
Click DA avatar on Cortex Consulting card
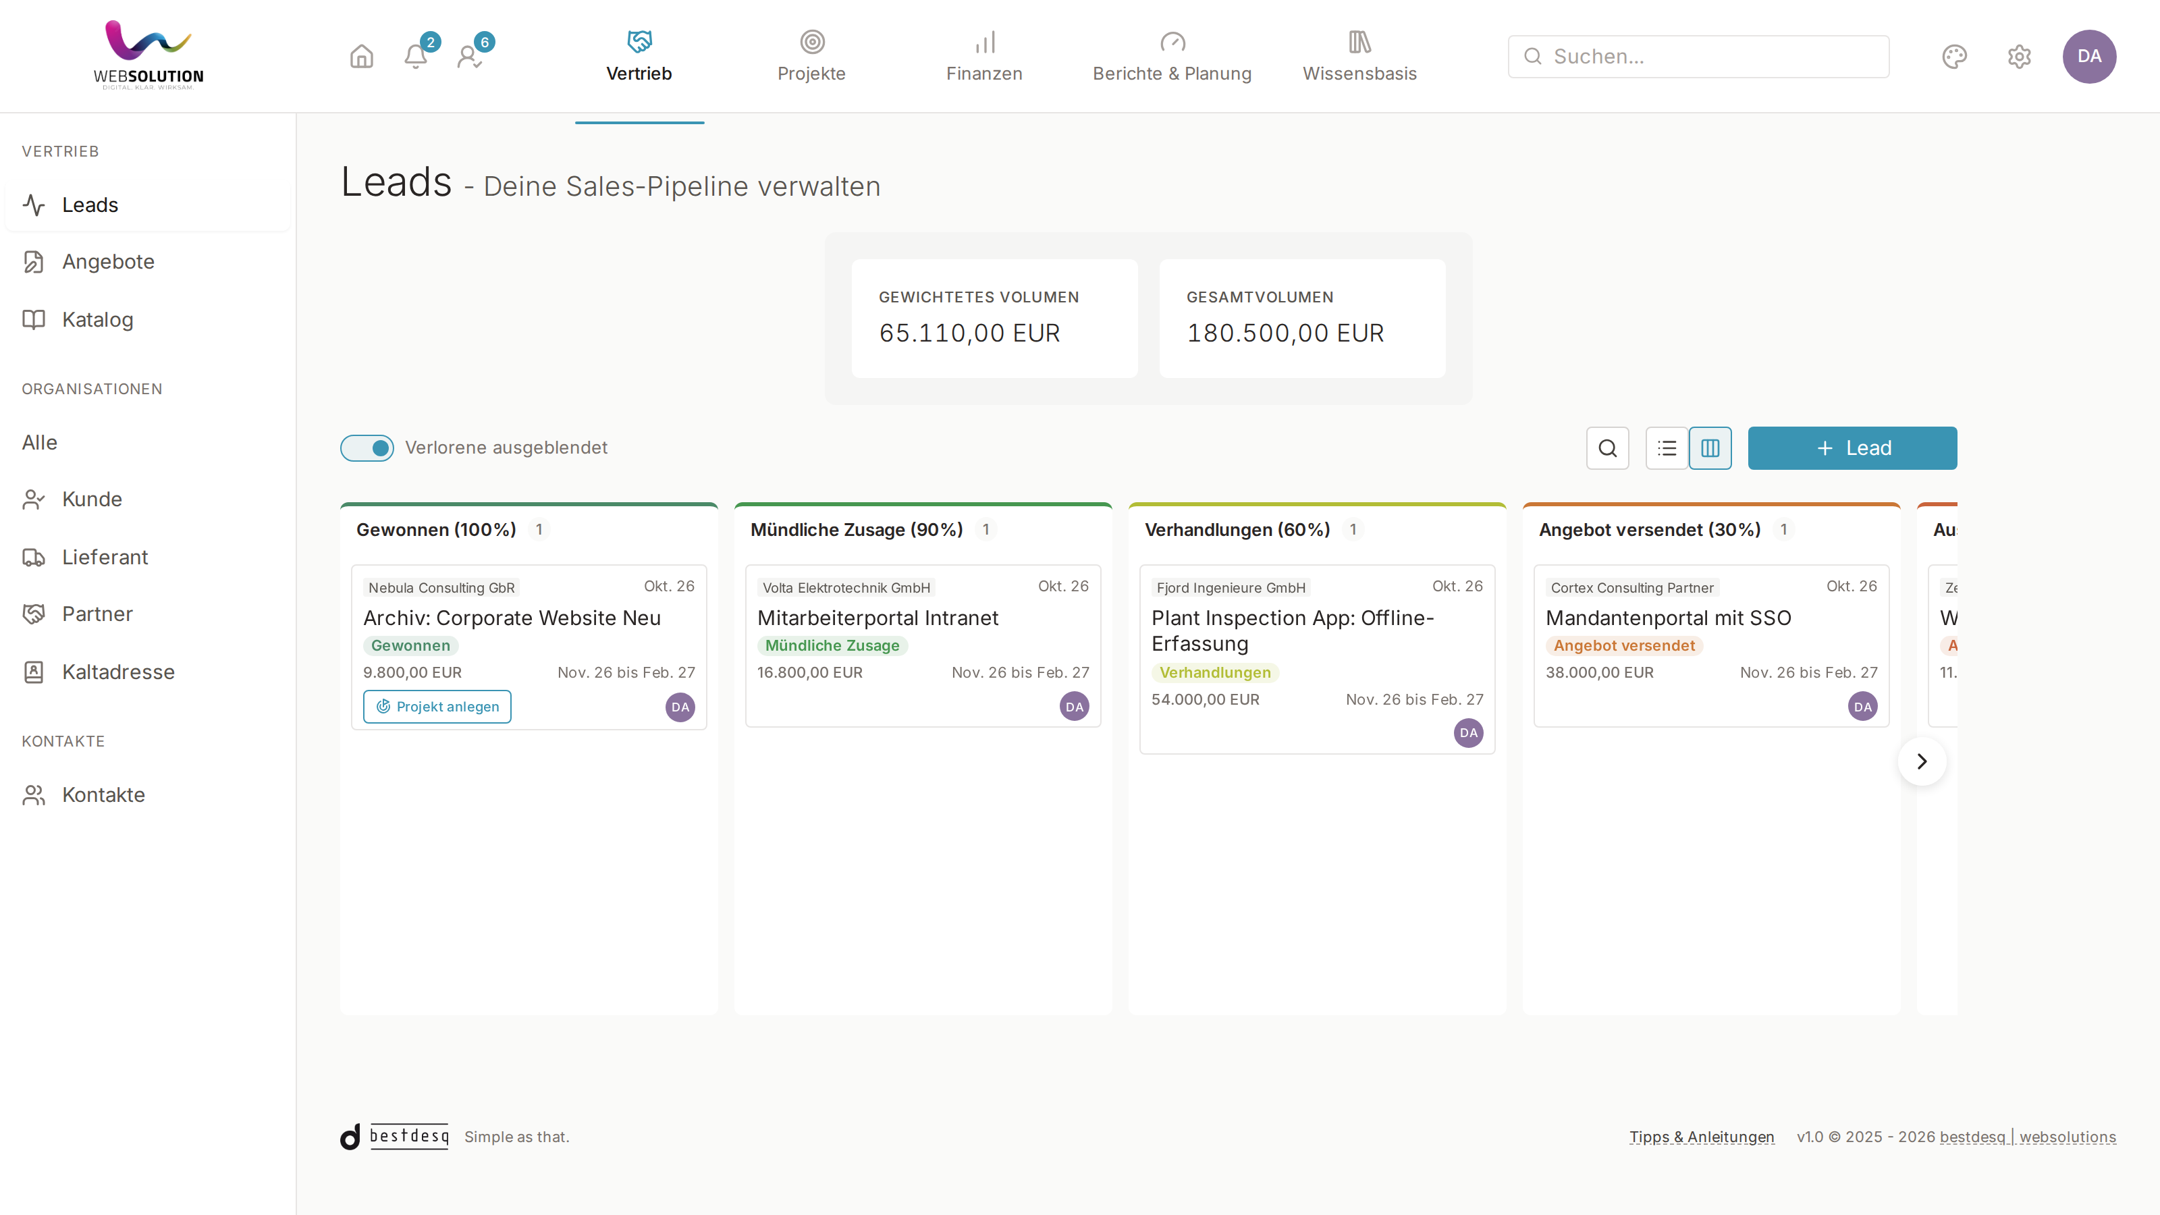coord(1862,706)
